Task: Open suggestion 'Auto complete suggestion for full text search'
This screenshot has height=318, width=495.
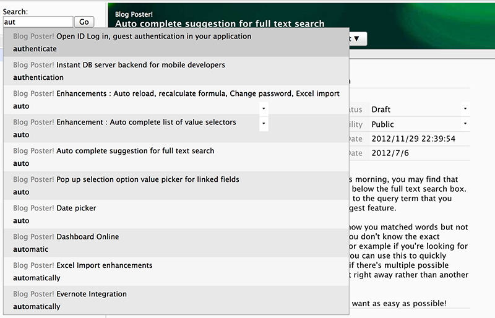Action: [176, 157]
